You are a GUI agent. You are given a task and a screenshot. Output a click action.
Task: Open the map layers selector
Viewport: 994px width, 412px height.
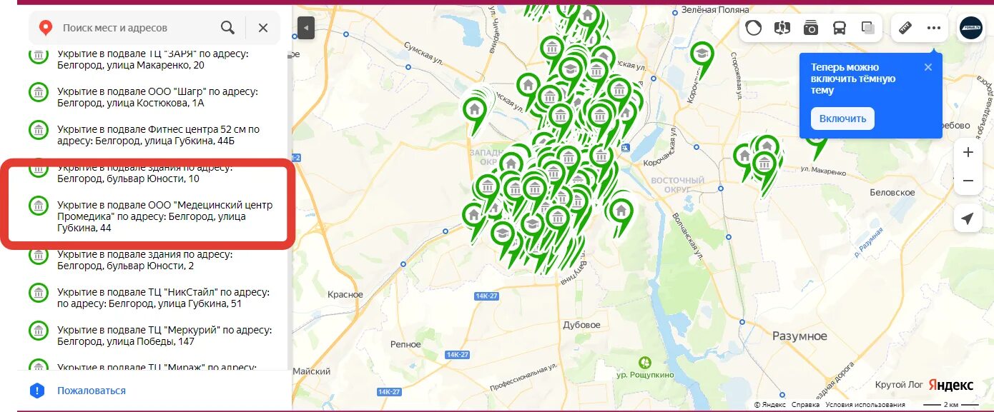(868, 28)
